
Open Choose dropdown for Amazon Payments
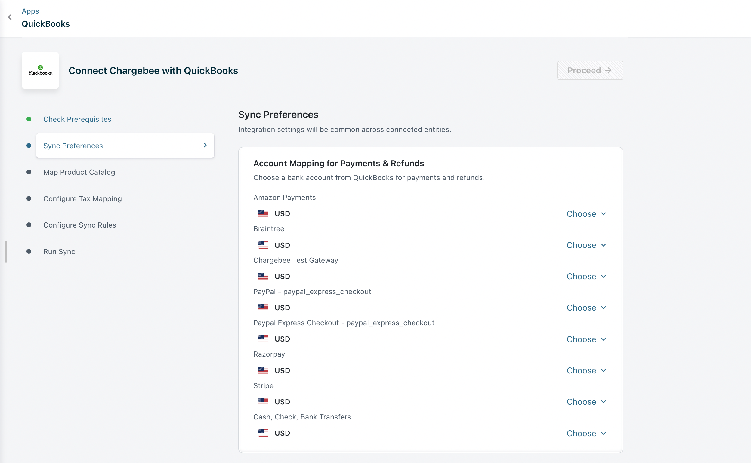[x=586, y=214]
